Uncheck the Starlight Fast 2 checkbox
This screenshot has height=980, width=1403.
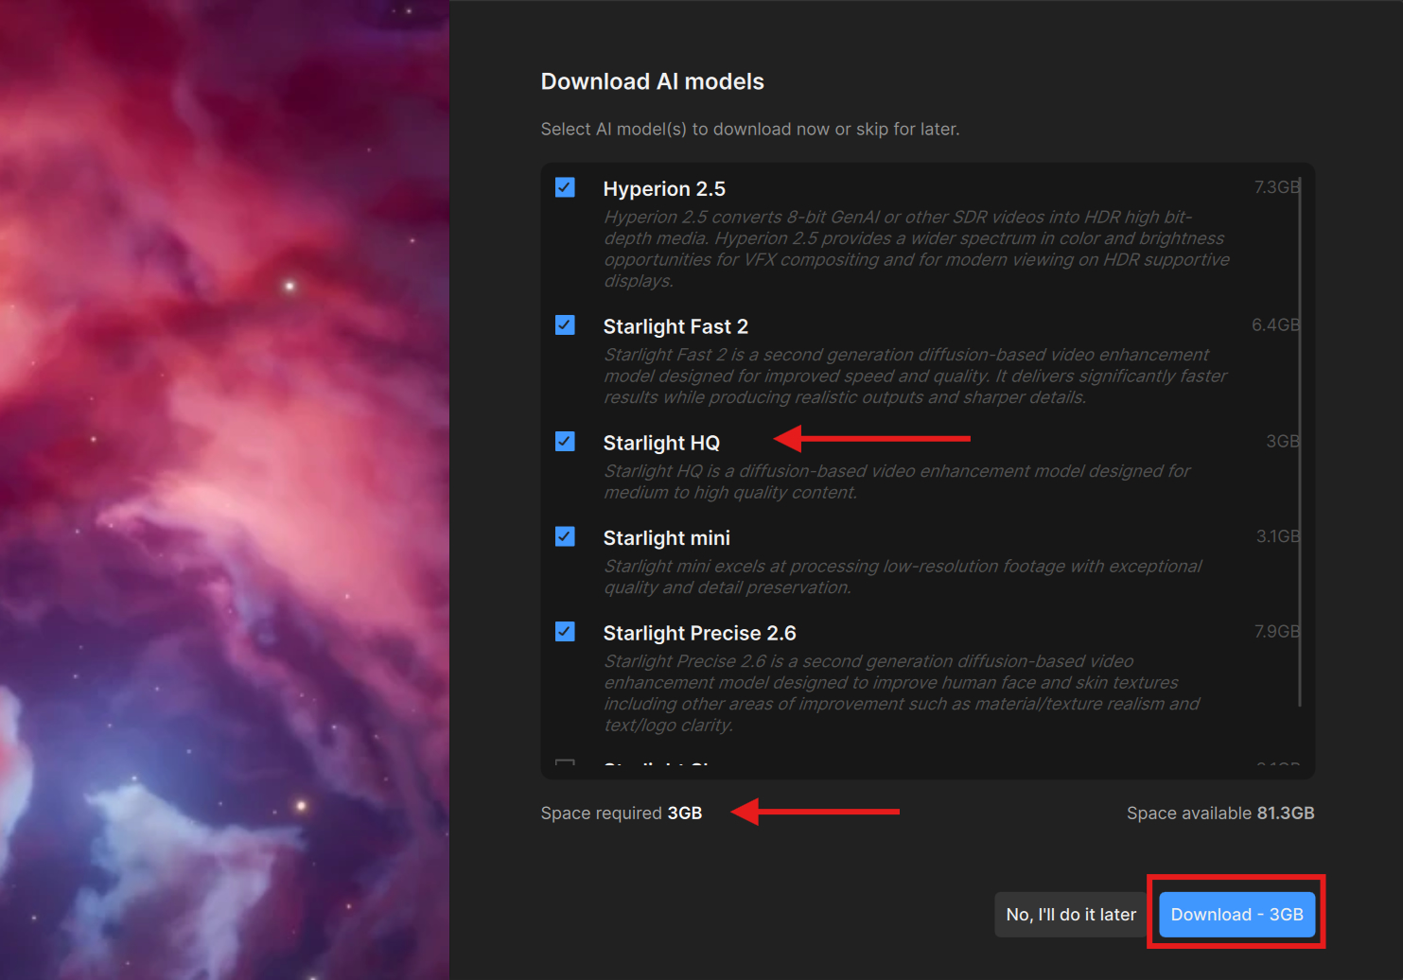pos(565,325)
